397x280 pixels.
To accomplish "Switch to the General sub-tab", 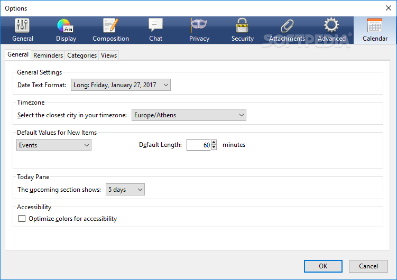I will pos(18,54).
